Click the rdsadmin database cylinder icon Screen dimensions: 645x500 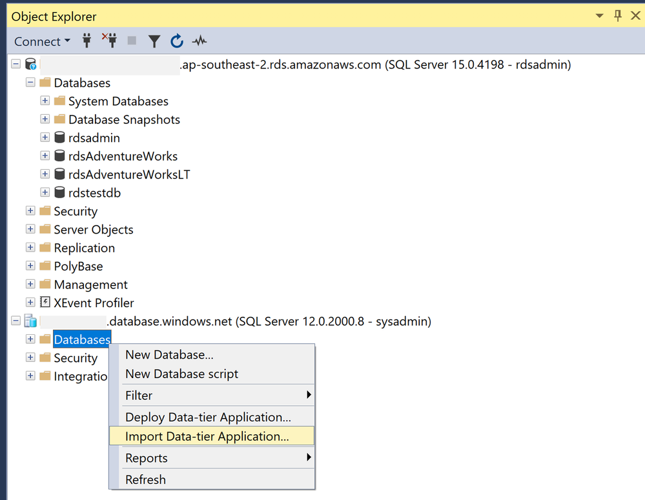59,137
